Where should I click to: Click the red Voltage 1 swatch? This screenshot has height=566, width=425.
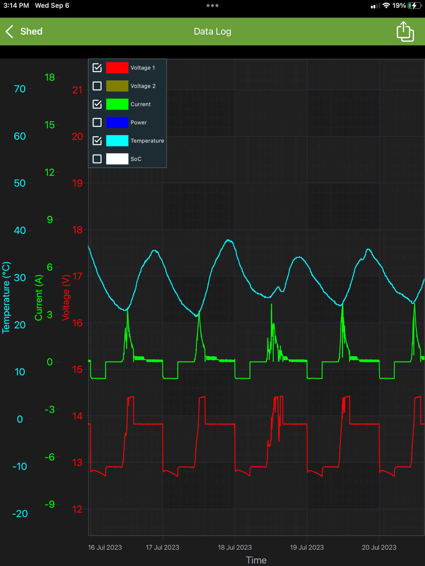pos(117,68)
